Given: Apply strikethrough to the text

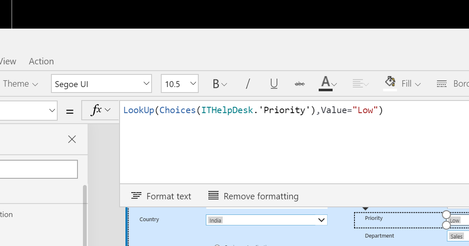Looking at the screenshot, I should (299, 84).
